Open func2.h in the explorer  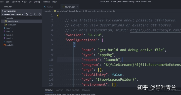22,38
